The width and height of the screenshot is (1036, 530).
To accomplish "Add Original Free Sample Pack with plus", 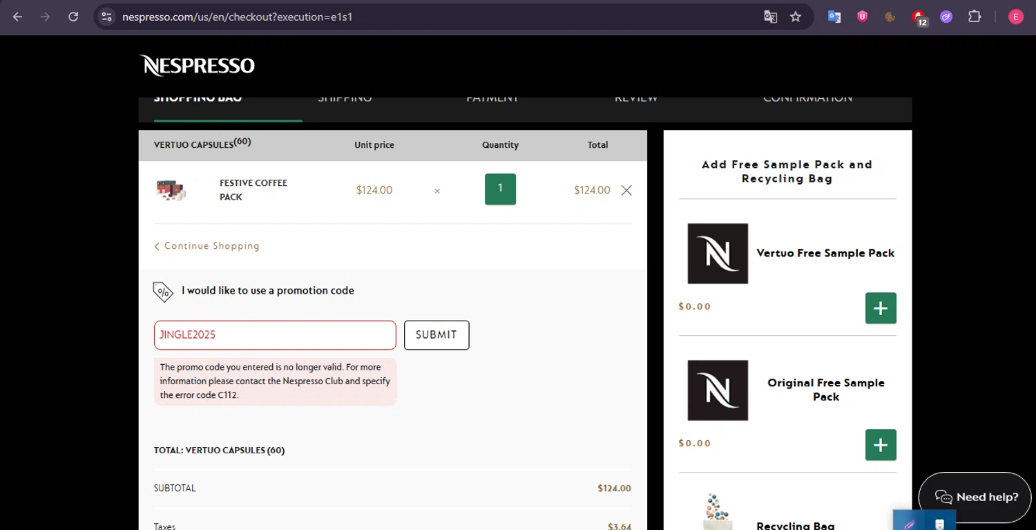I will tap(881, 445).
